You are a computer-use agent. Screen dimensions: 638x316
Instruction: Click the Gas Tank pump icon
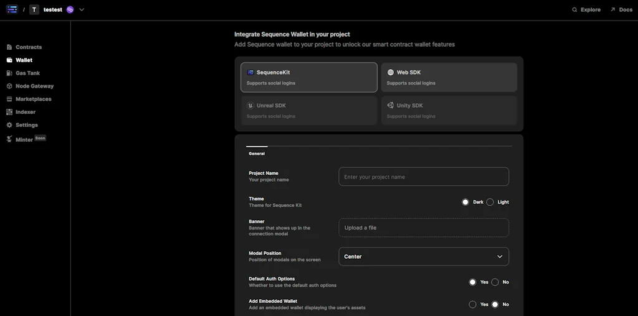click(x=9, y=73)
